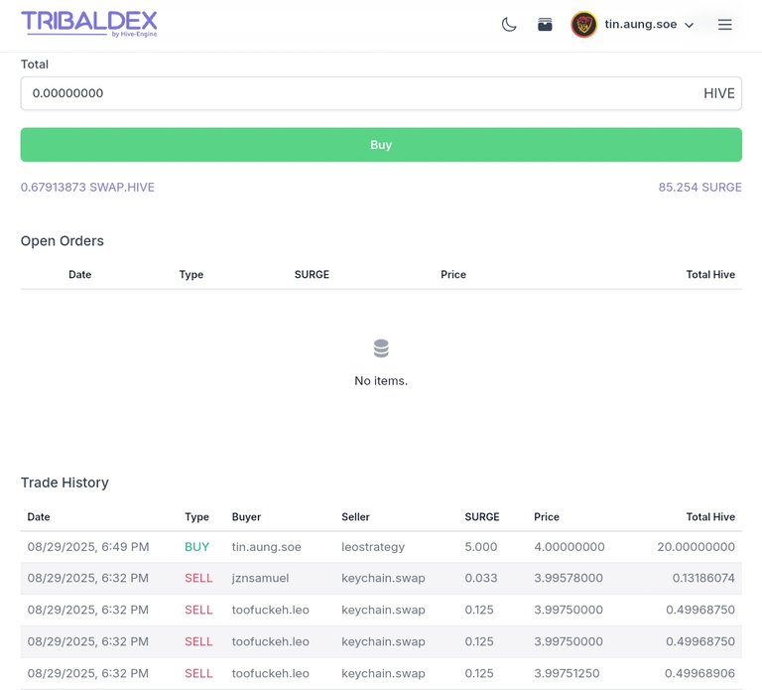Screen dimensions: 762x690
Task: Click the 0.49968906 total hive value
Action: tap(699, 673)
